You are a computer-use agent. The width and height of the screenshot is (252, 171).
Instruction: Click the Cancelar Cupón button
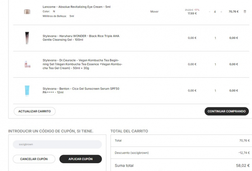click(x=34, y=159)
